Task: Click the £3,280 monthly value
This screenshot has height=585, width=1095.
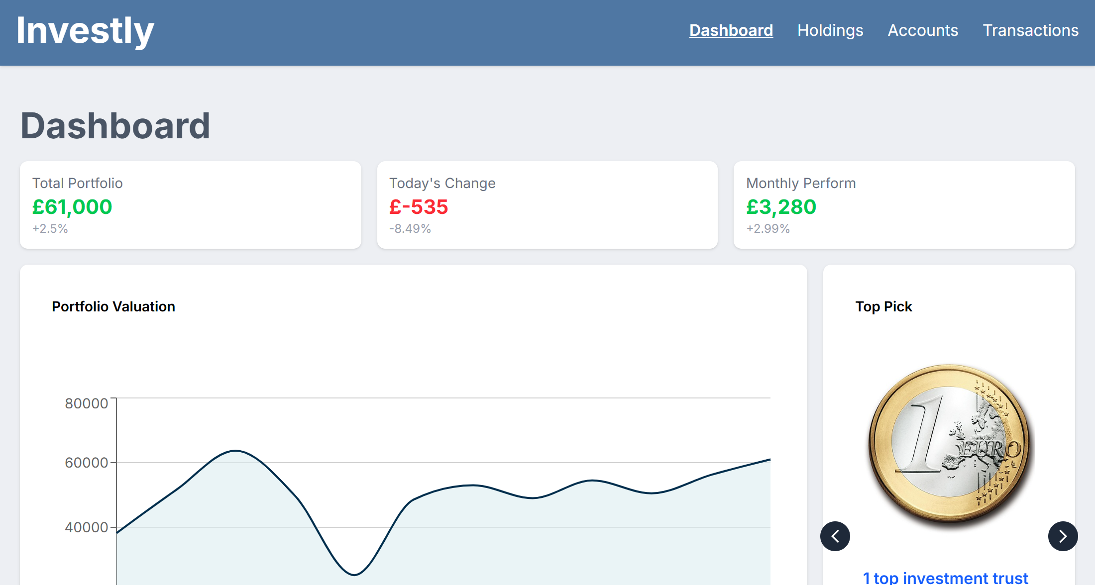Action: pyautogui.click(x=781, y=207)
